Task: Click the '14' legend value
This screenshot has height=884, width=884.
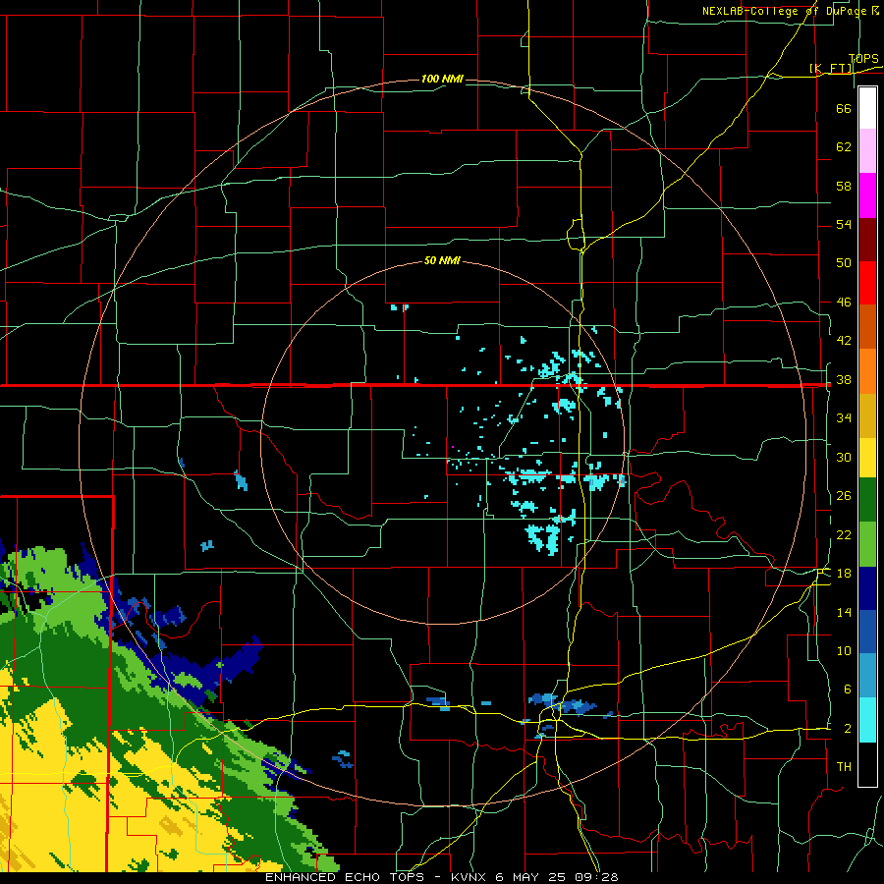Action: click(x=844, y=612)
